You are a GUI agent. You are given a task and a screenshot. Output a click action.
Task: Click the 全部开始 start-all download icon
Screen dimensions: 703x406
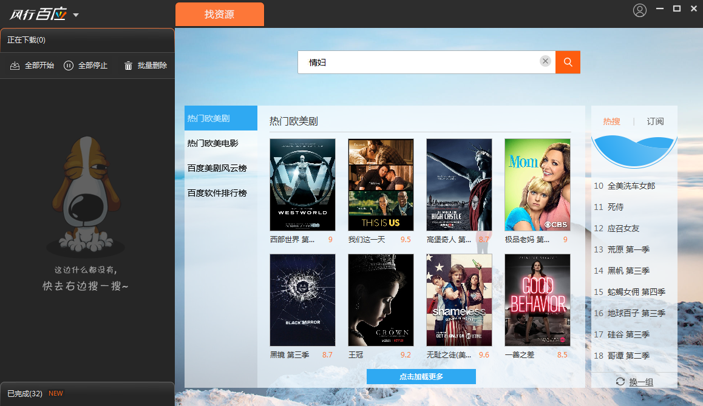[15, 66]
